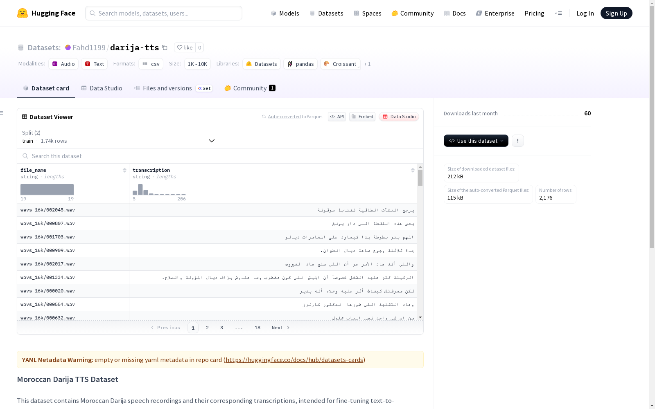655x409 pixels.
Task: Click the sort arrows on transcription column
Action: (x=413, y=170)
